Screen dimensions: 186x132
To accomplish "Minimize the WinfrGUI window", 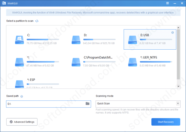I will pos(175,3).
